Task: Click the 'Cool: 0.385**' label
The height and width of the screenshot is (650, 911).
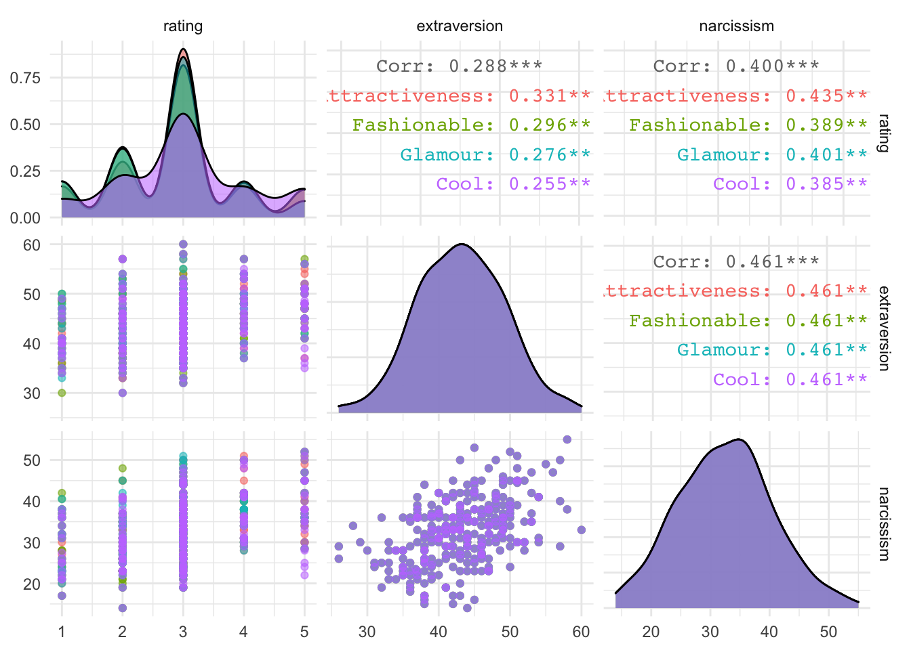Action: (790, 184)
